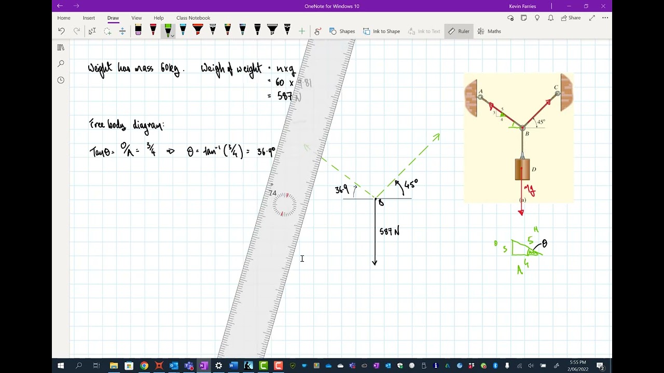Undo the last ink stroke
This screenshot has width=664, height=373.
click(61, 31)
